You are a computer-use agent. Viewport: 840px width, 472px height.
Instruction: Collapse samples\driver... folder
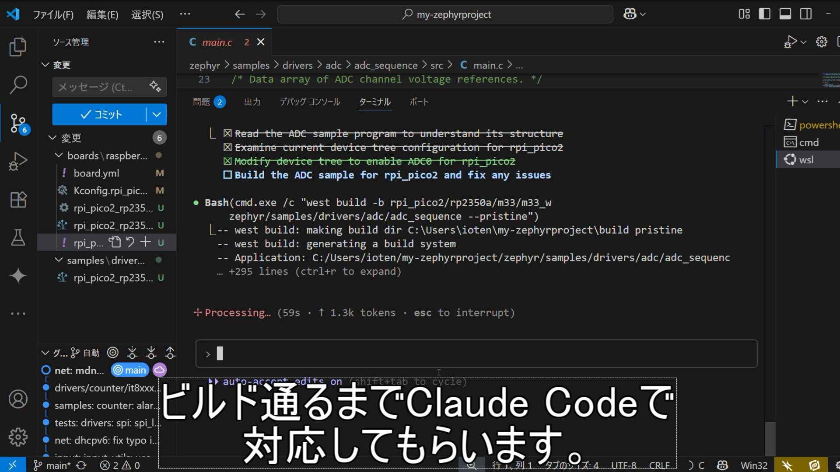(x=59, y=260)
